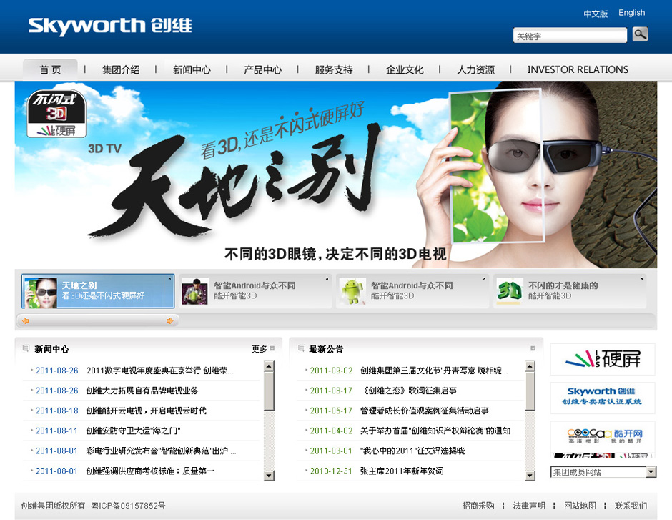Open INVESTOR RELATIONS menu item

point(578,69)
